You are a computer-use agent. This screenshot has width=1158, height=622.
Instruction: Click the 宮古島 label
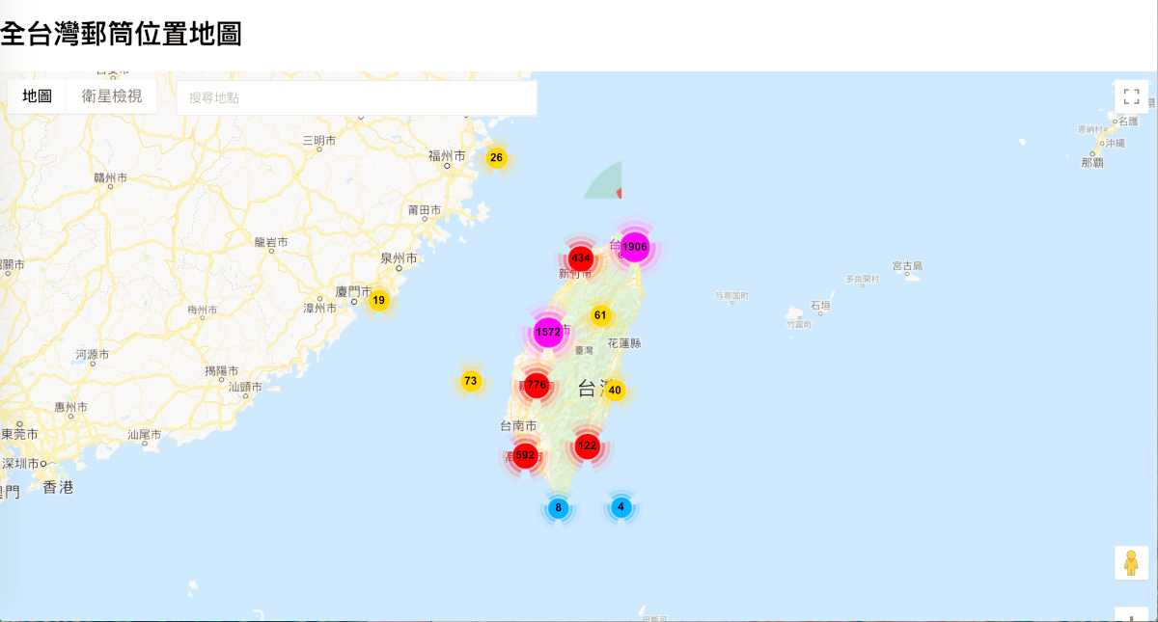[x=908, y=265]
